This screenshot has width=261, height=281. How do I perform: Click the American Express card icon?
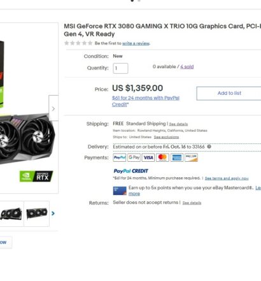point(177,157)
